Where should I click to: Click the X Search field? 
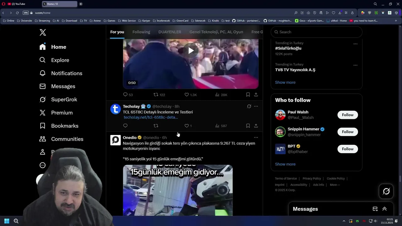pyautogui.click(x=317, y=32)
